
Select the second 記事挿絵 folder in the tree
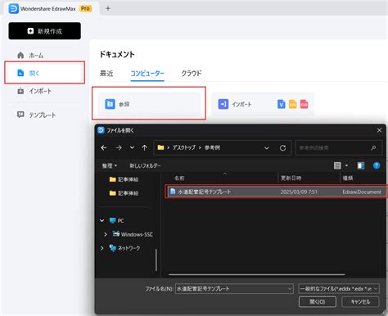click(124, 193)
